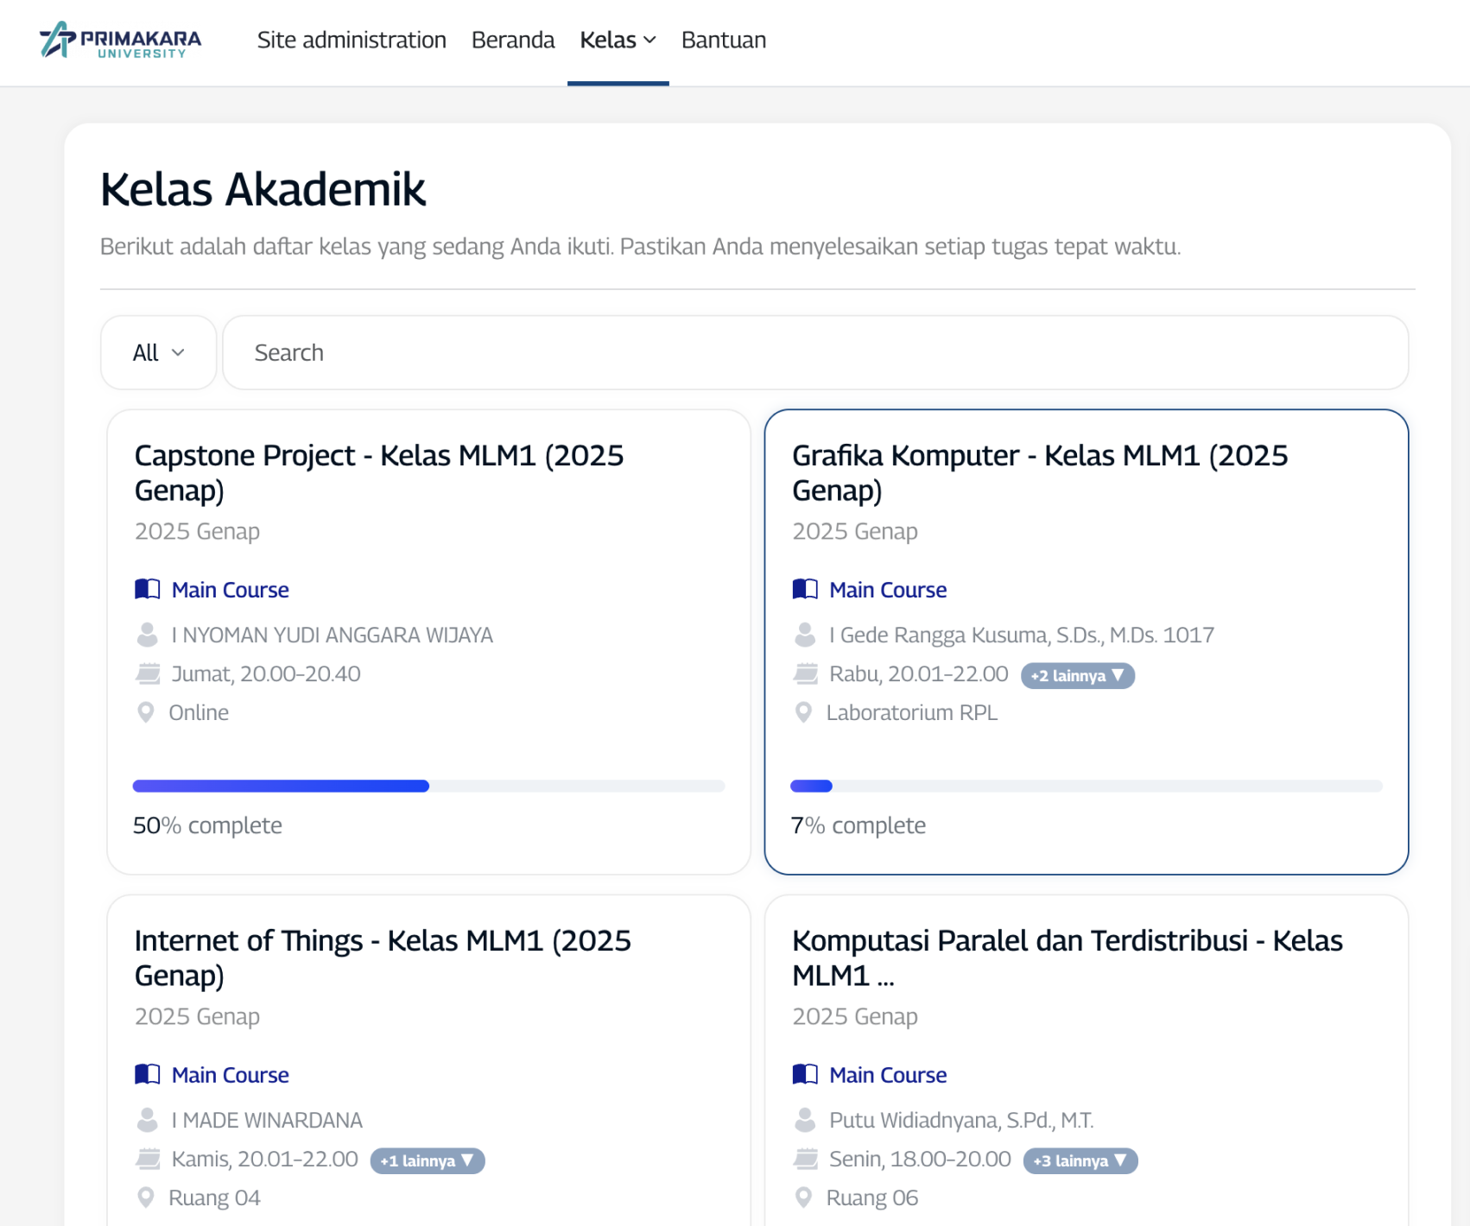Go to Beranda in the navigation
This screenshot has width=1470, height=1226.
[x=513, y=41]
